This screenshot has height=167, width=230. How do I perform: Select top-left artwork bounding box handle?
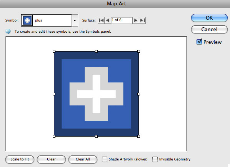pos(54,51)
